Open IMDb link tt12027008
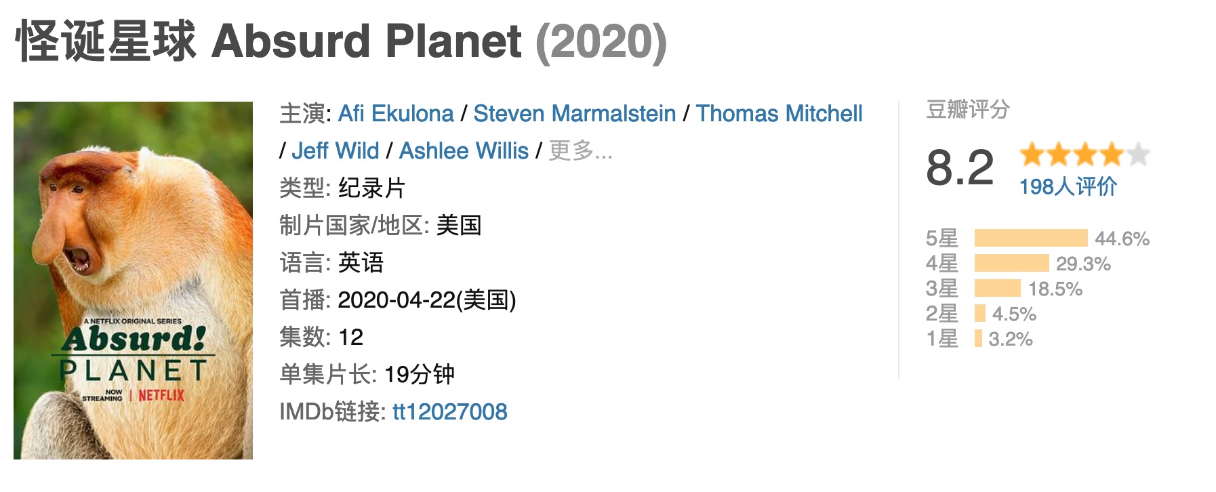This screenshot has width=1216, height=492. 449,412
